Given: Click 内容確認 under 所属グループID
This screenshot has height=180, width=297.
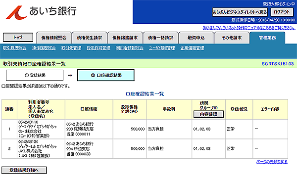Looking at the screenshot, I should coord(208,114).
